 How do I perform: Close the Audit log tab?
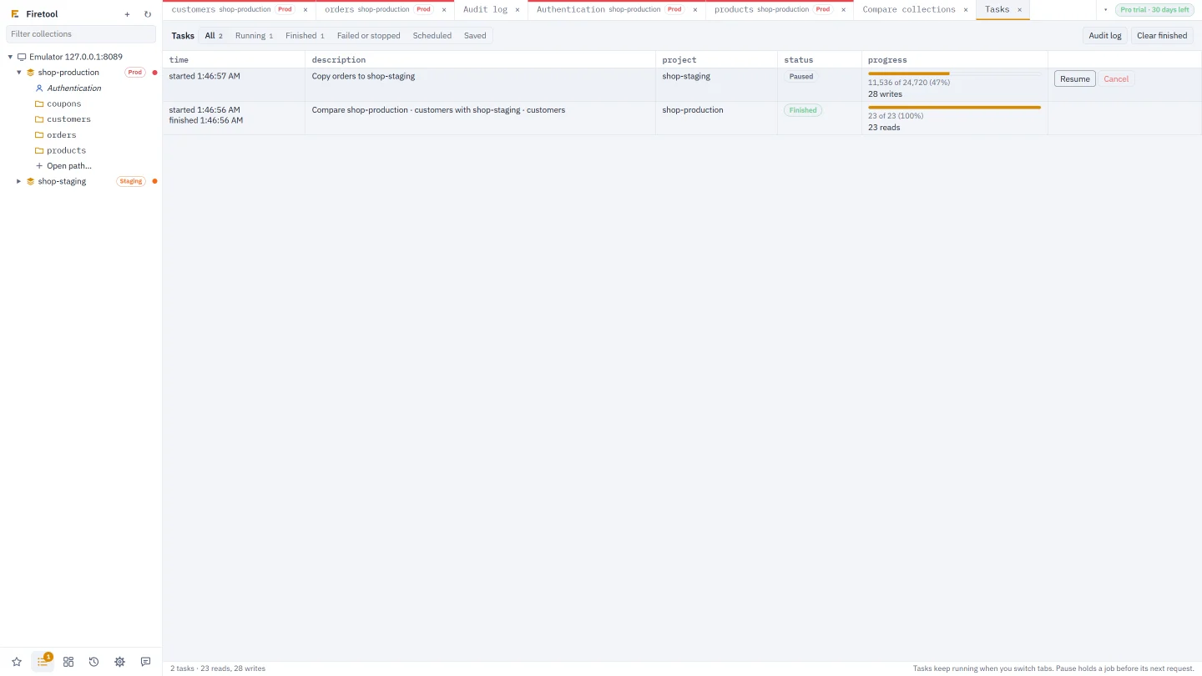point(518,10)
